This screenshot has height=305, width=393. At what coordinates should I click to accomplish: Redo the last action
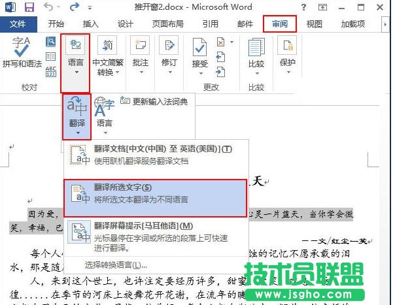click(x=75, y=7)
